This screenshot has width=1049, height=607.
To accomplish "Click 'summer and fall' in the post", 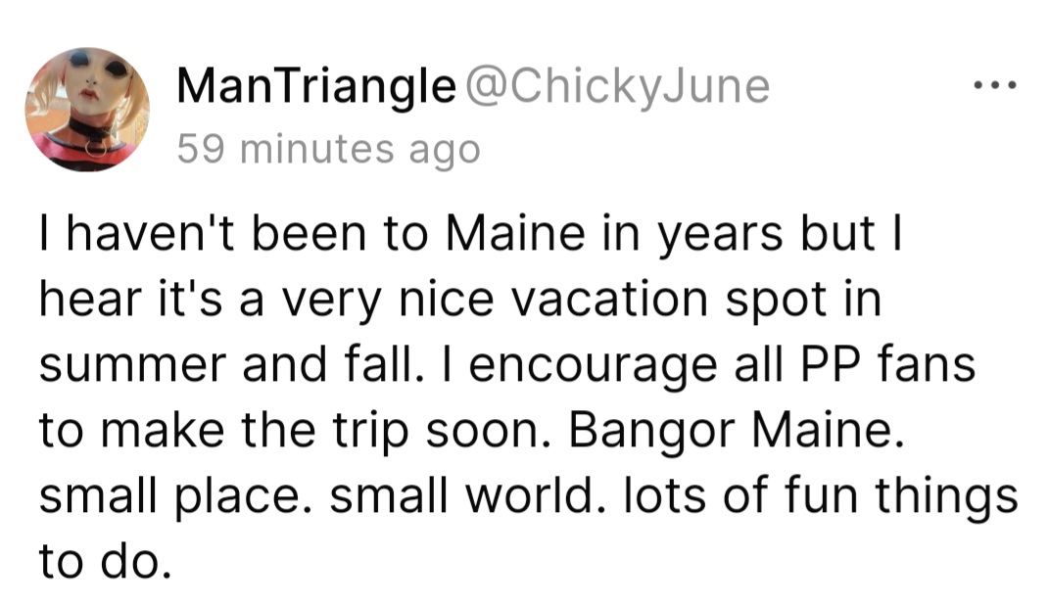I will click(231, 365).
